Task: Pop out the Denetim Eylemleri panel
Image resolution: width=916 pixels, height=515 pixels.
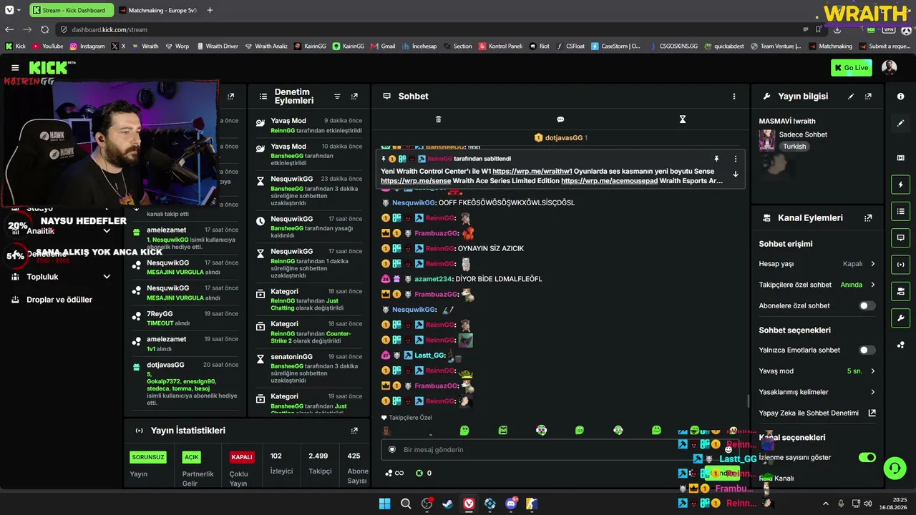Action: (354, 97)
